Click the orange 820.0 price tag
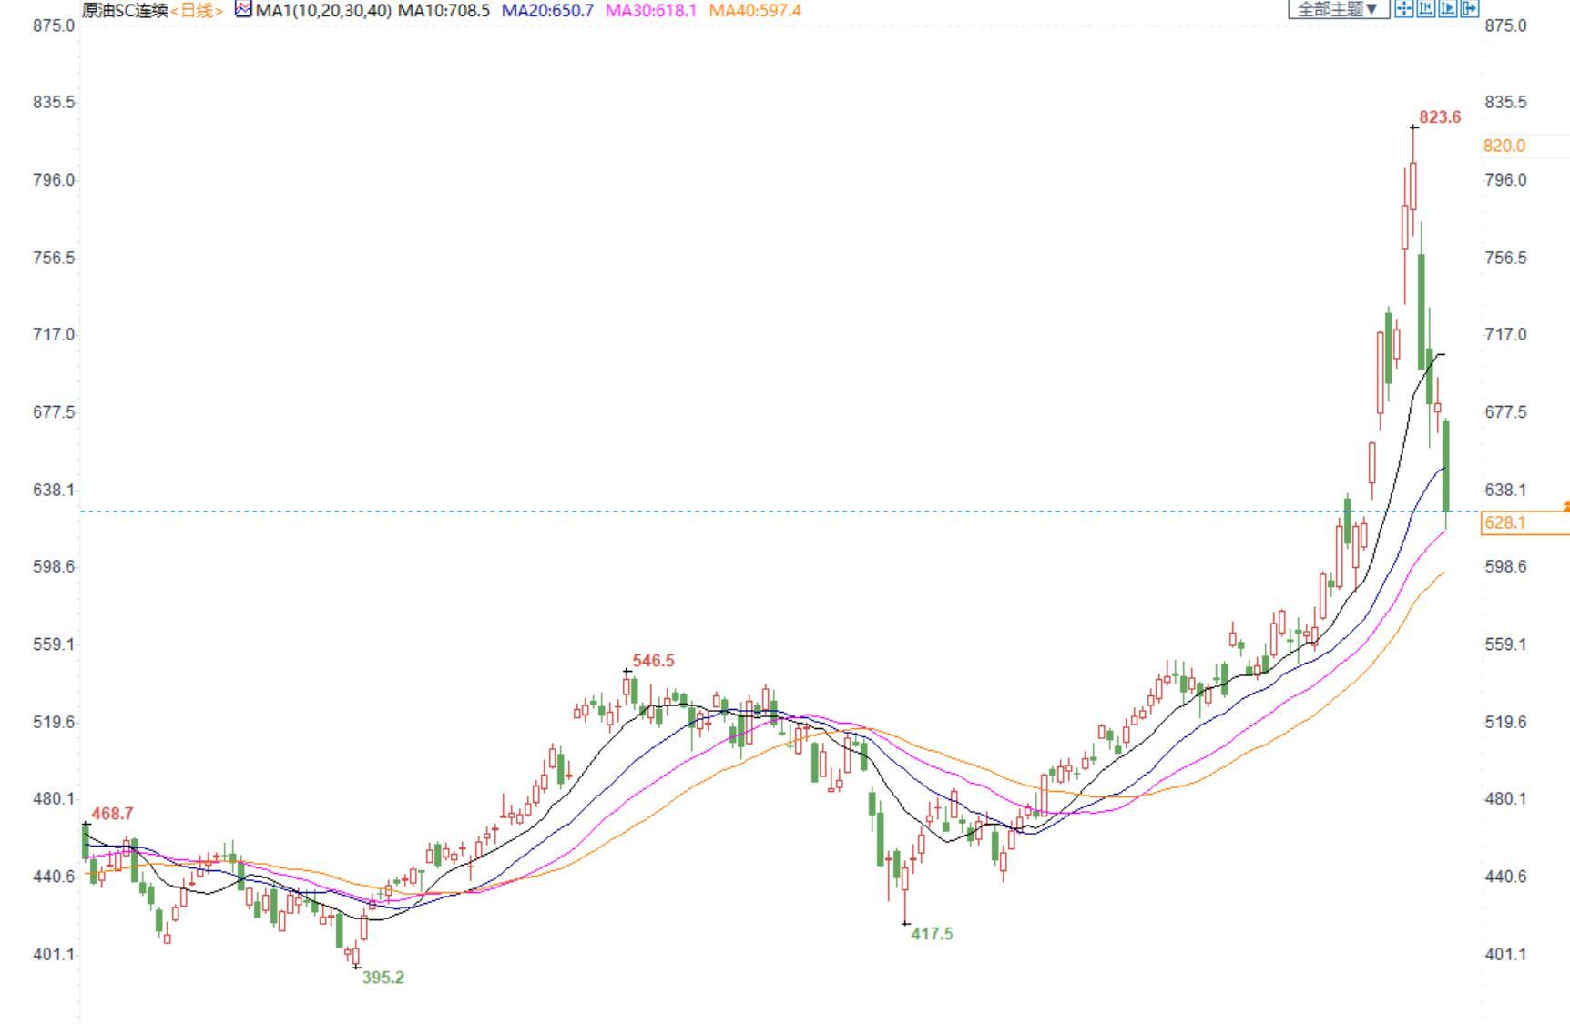The width and height of the screenshot is (1570, 1024). (x=1504, y=146)
